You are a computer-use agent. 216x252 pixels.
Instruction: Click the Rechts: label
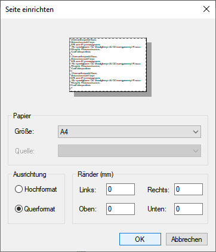click(x=158, y=190)
